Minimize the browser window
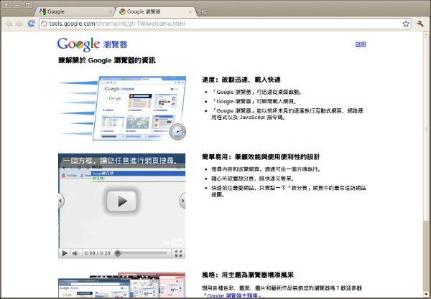431x299 pixels. pyautogui.click(x=17, y=4)
